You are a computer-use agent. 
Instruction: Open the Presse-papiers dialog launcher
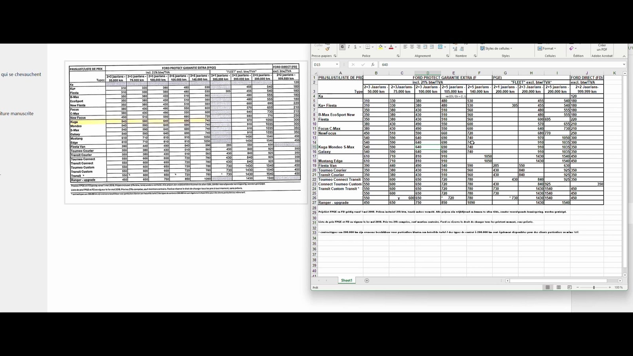point(335,56)
